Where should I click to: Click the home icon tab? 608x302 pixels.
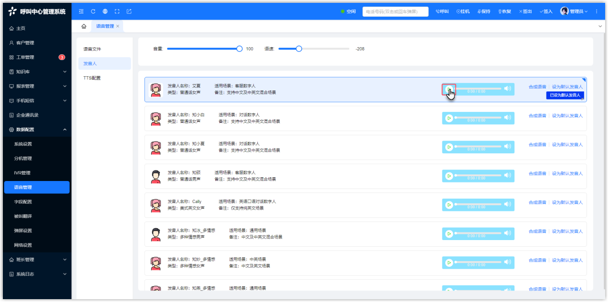84,26
